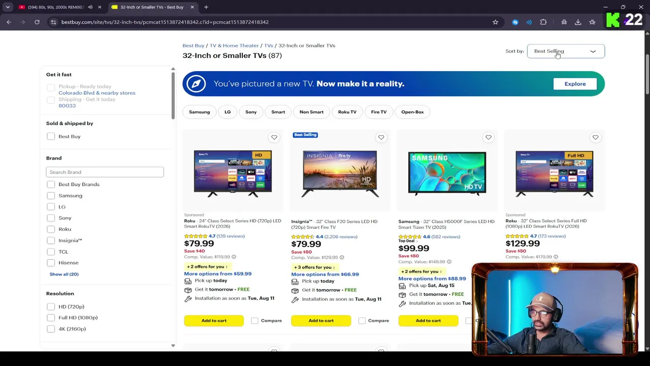The height and width of the screenshot is (366, 650).
Task: Check the Hisense brand checkbox
Action: tap(51, 263)
